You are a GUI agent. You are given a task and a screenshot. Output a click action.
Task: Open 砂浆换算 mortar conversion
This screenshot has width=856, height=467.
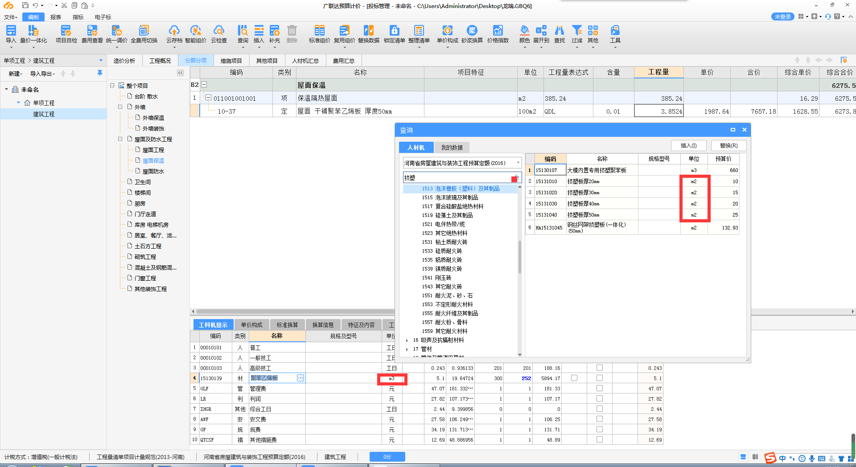[x=472, y=34]
